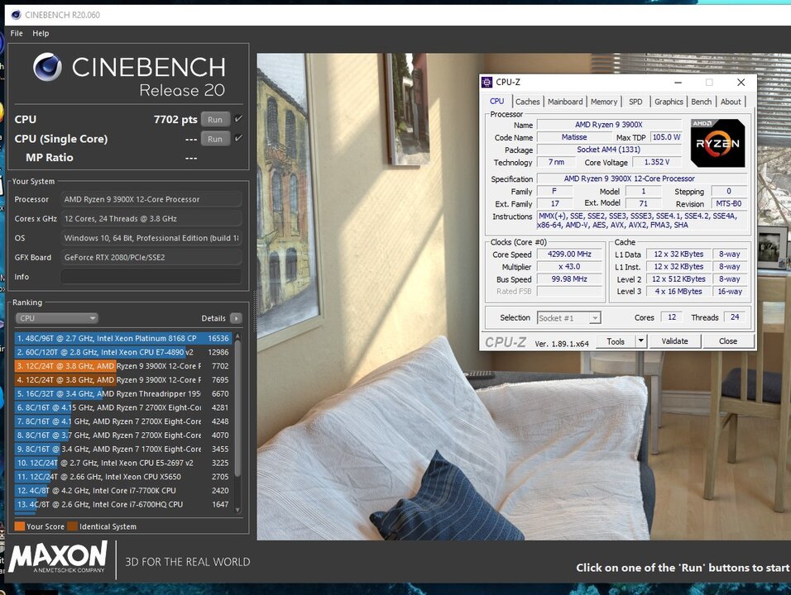Select ranking row 7 with score 4248
The image size is (791, 595).
pos(123,421)
